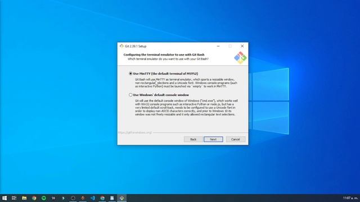Click the Git Setup taskbar icon
The image size is (360, 202).
coord(121,198)
